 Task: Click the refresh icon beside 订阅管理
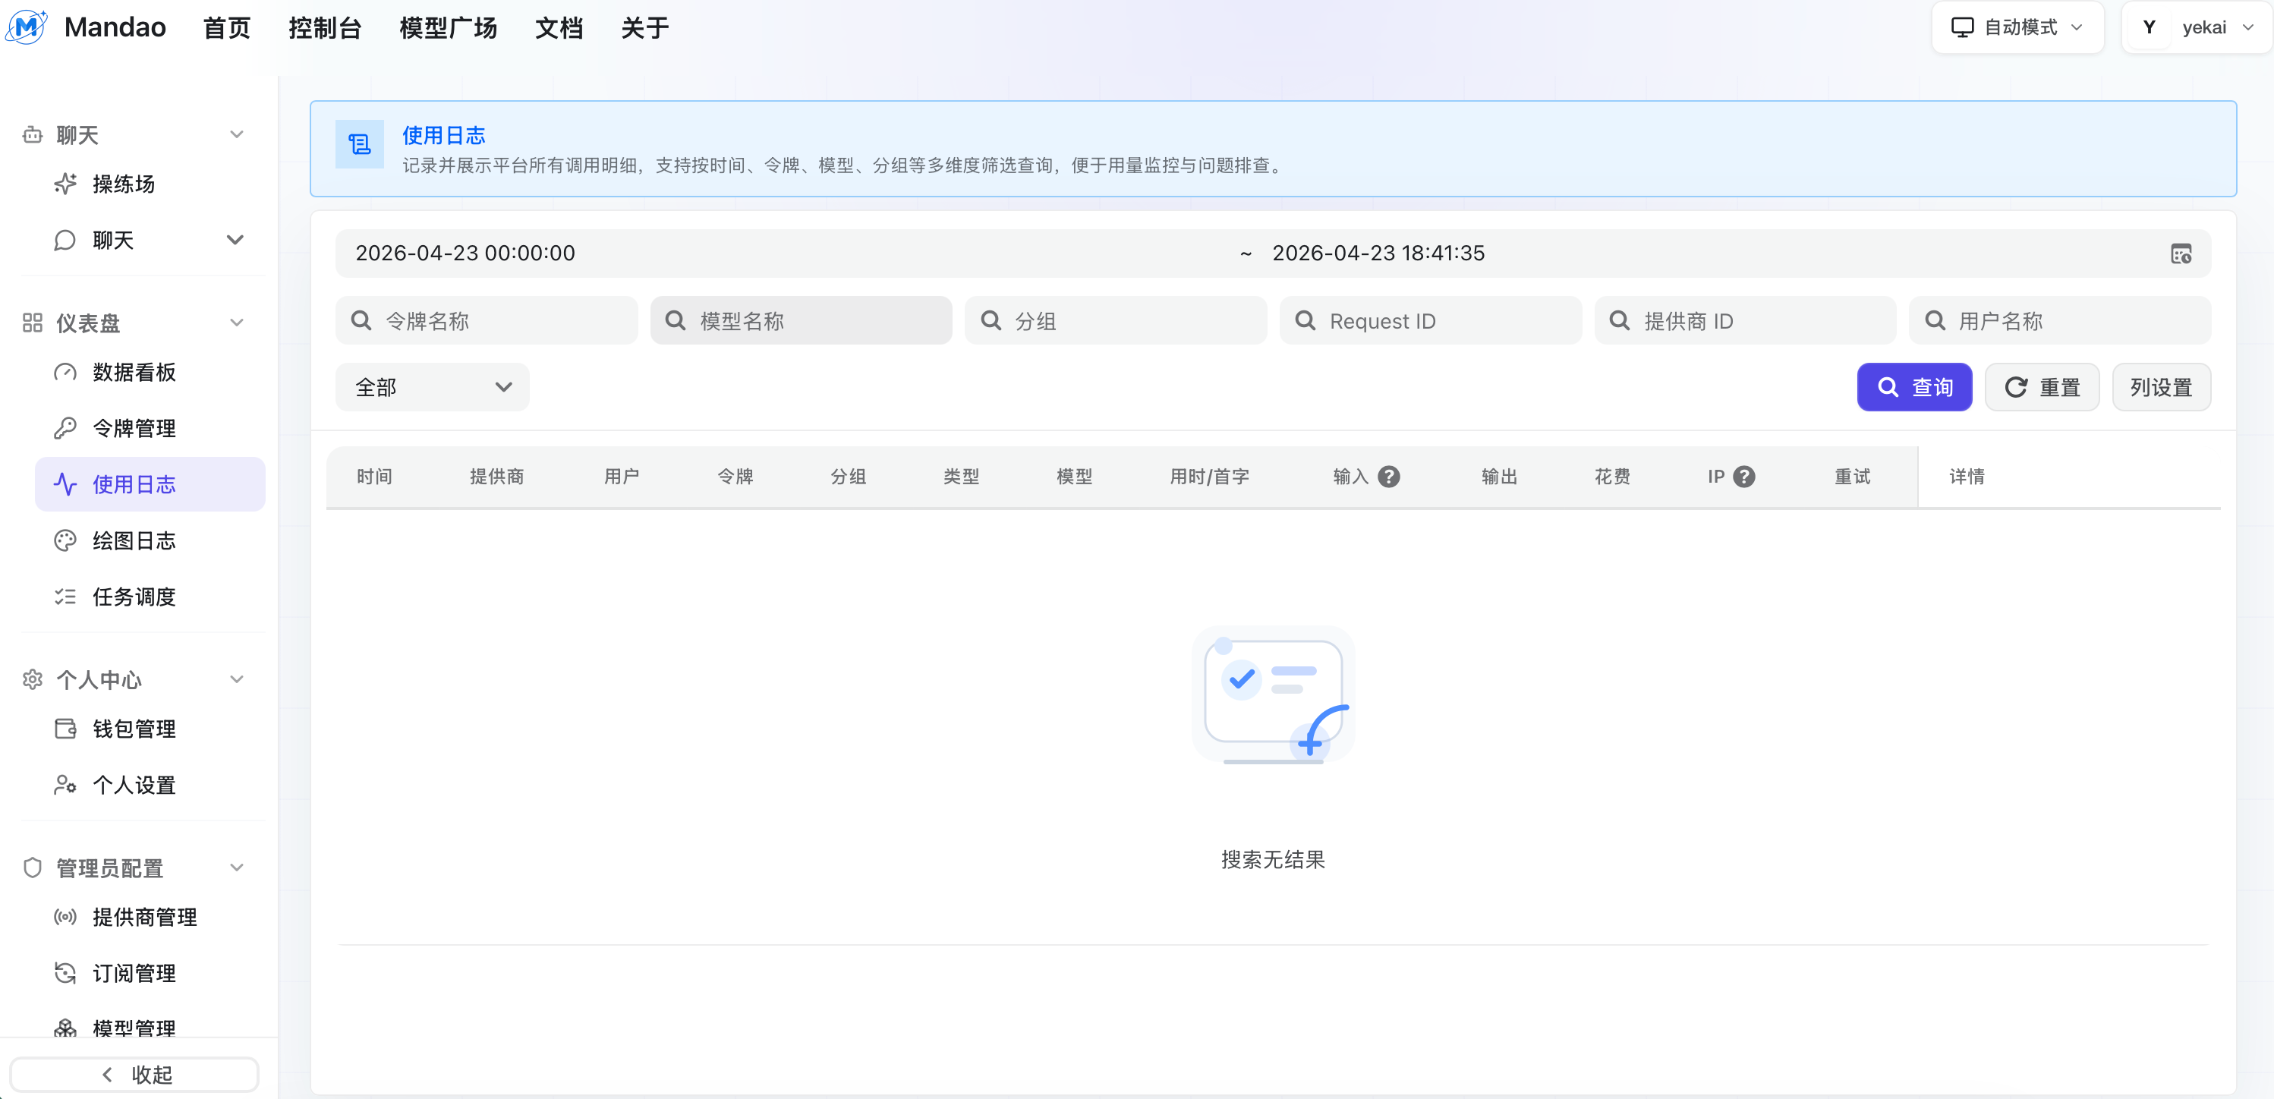point(65,973)
